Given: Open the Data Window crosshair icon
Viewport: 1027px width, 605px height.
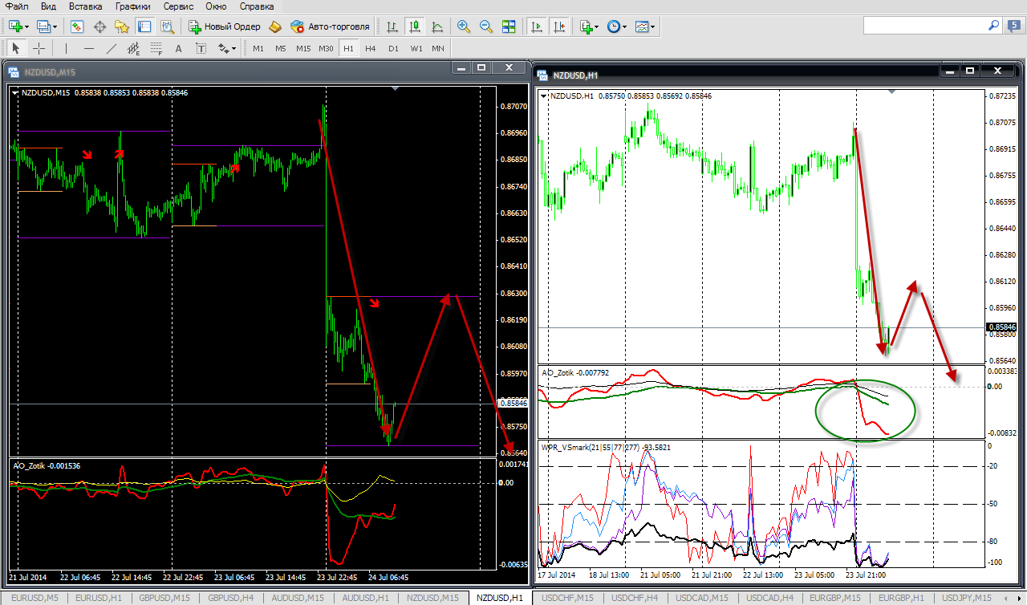Looking at the screenshot, I should (x=100, y=26).
